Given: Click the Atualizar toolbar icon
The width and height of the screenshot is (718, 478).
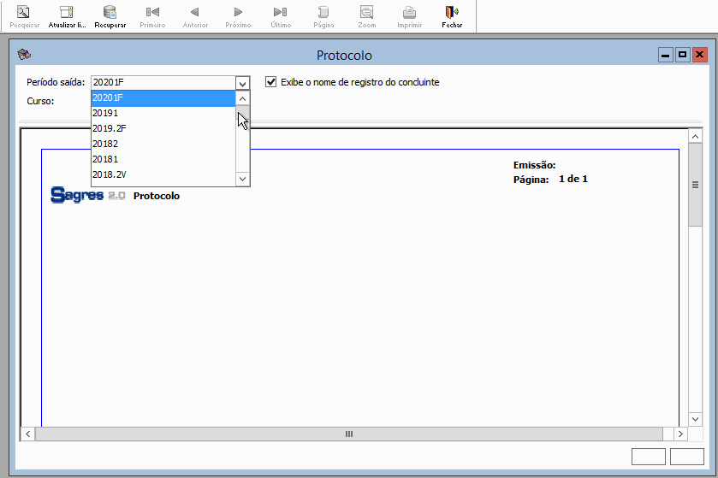Looking at the screenshot, I should click(x=67, y=12).
